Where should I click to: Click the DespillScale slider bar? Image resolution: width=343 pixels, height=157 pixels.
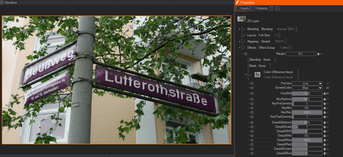(307, 127)
